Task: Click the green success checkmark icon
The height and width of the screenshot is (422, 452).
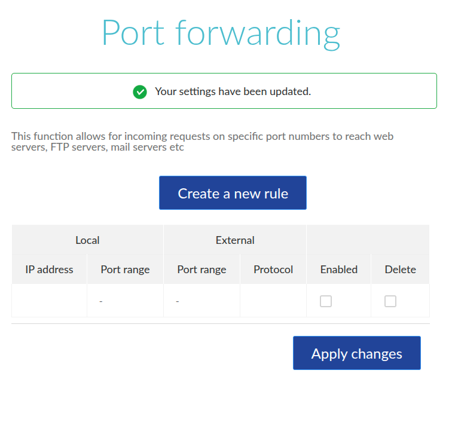Action: coord(140,91)
